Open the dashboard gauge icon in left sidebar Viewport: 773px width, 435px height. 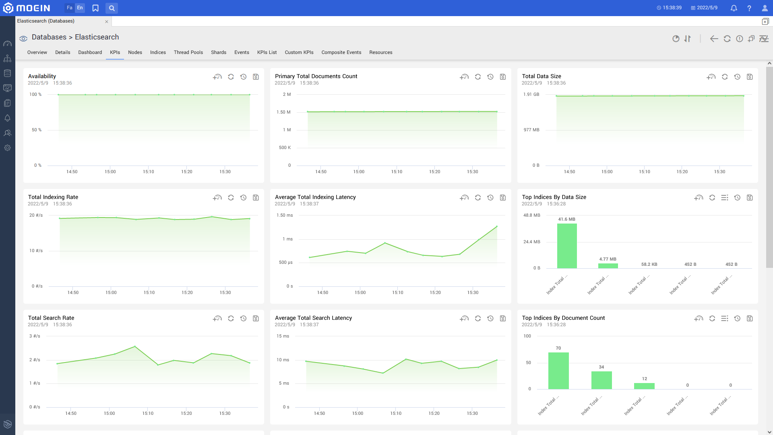(x=7, y=43)
